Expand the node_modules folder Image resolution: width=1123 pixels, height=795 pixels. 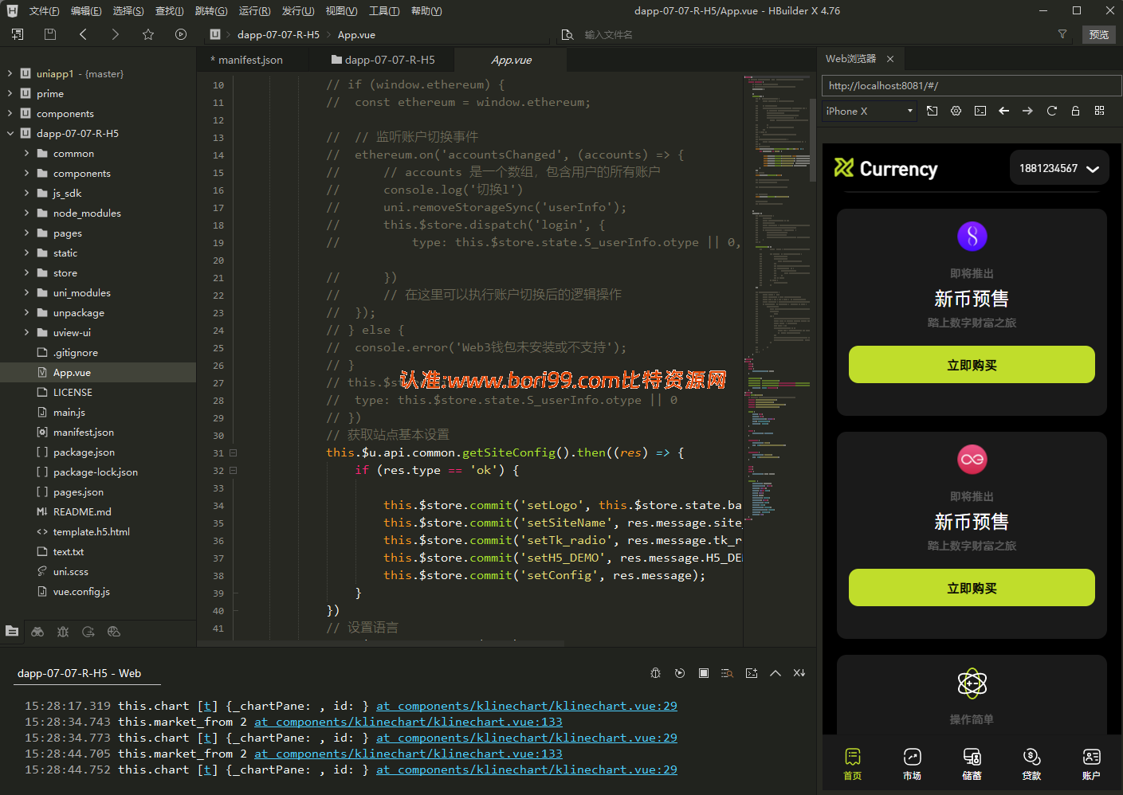[26, 213]
